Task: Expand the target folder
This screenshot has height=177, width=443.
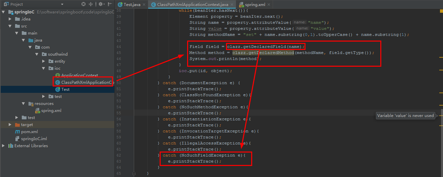Action: [x=10, y=125]
